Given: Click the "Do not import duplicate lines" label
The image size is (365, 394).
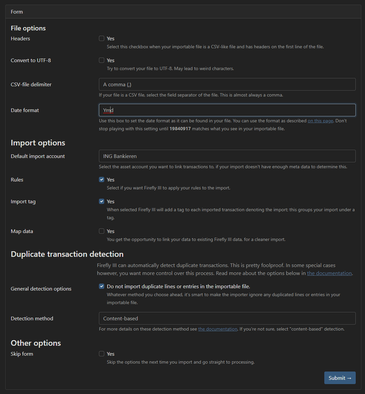Looking at the screenshot, I should point(178,286).
